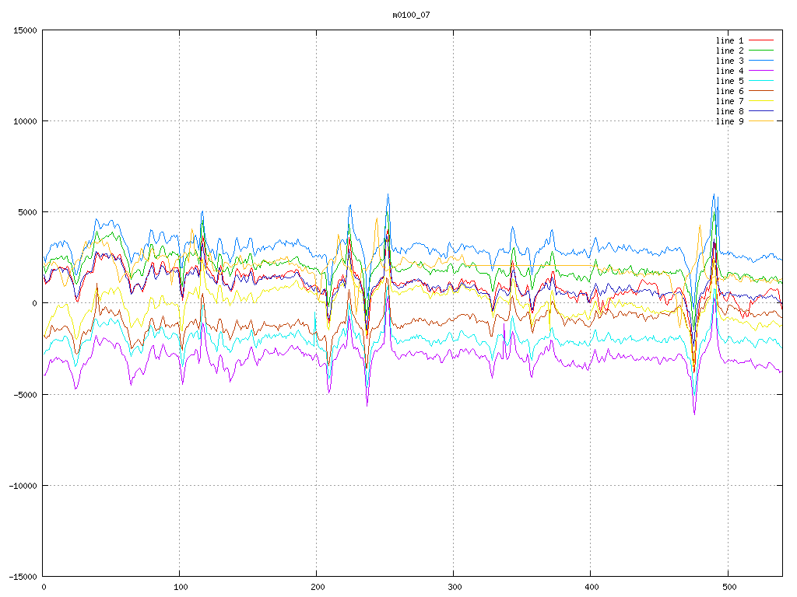This screenshot has width=797, height=597.
Task: Toggle the 'line 9' legend label
Action: click(x=729, y=121)
